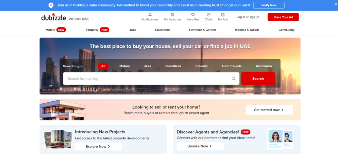The width and height of the screenshot is (338, 158).
Task: Click the chevron on Get started now
Action: (x=282, y=110)
